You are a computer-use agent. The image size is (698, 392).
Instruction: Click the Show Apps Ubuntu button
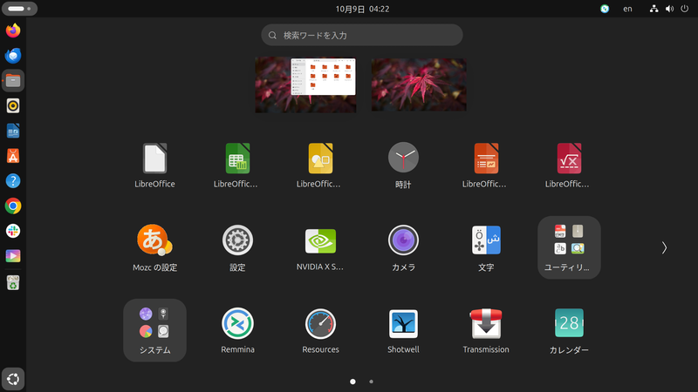pos(13,379)
